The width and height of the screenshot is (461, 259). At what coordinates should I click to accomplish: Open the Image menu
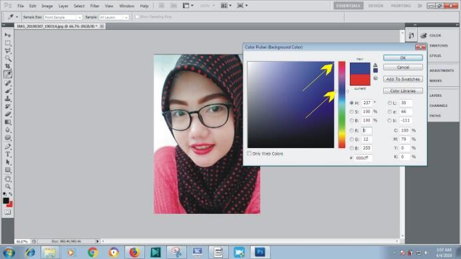pyautogui.click(x=47, y=6)
